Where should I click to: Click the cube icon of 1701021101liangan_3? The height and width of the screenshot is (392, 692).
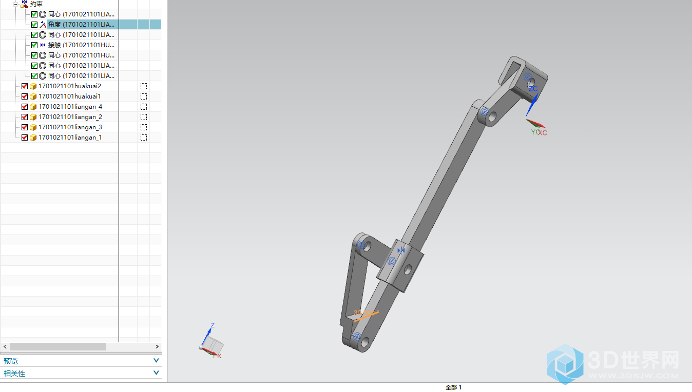pyautogui.click(x=33, y=127)
